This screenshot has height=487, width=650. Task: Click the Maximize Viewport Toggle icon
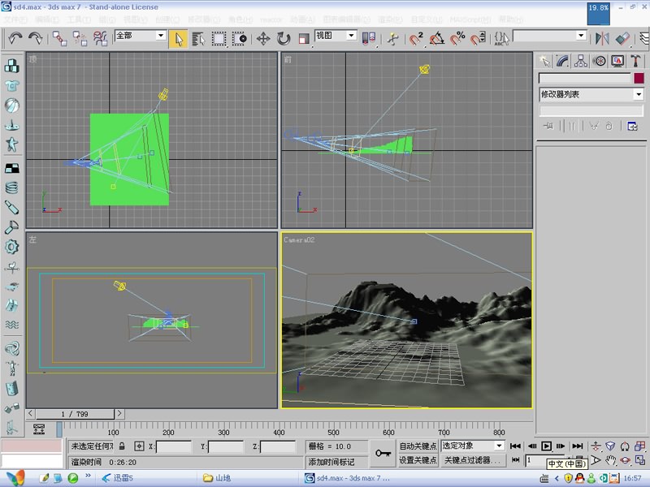pyautogui.click(x=639, y=460)
